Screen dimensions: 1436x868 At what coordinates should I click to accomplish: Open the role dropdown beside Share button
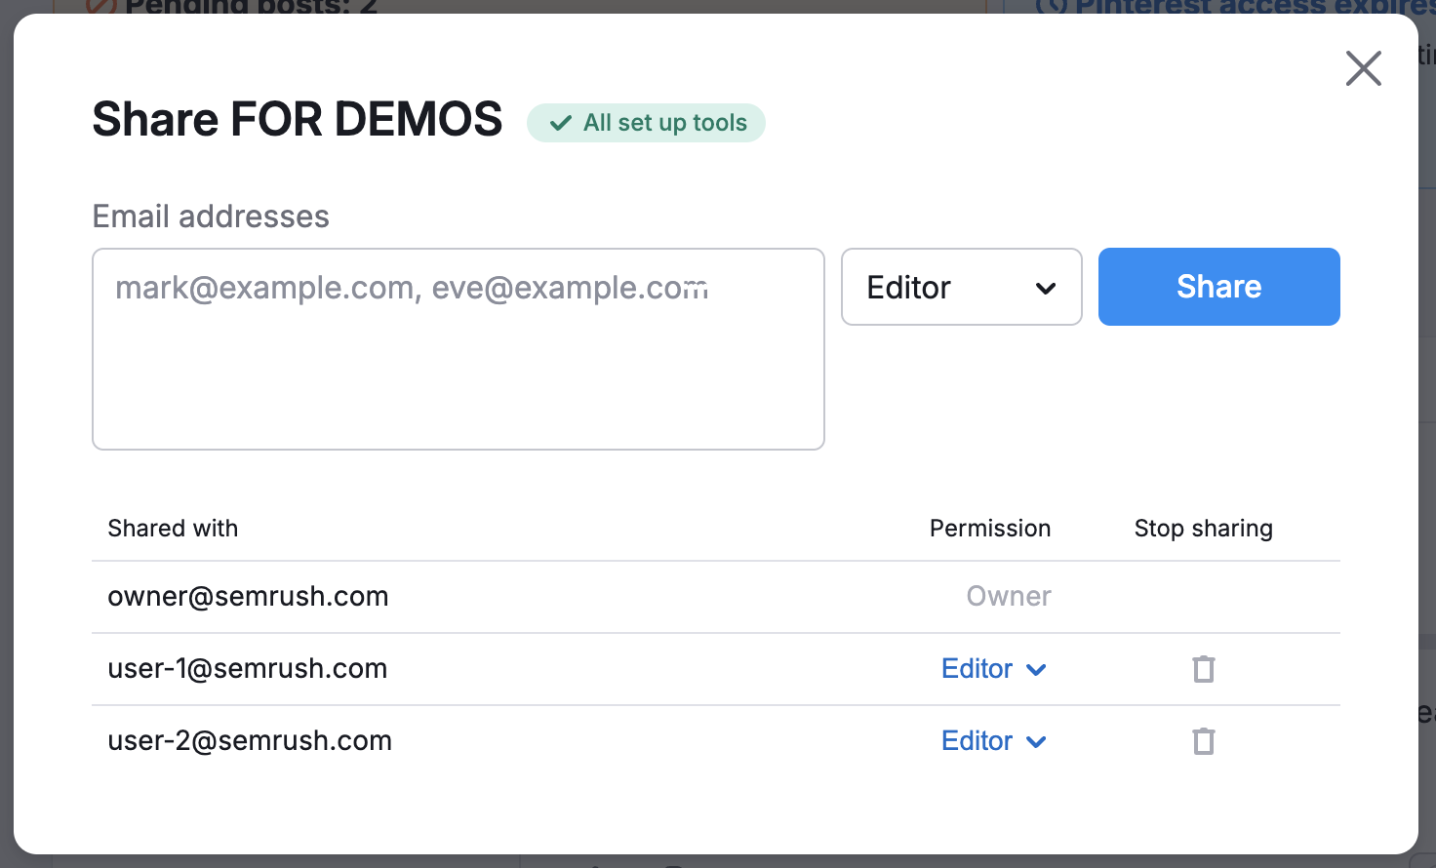[x=961, y=287]
